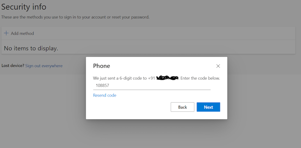Image resolution: width=301 pixels, height=148 pixels.
Task: Click the "Lost device?" label
Action: point(13,66)
